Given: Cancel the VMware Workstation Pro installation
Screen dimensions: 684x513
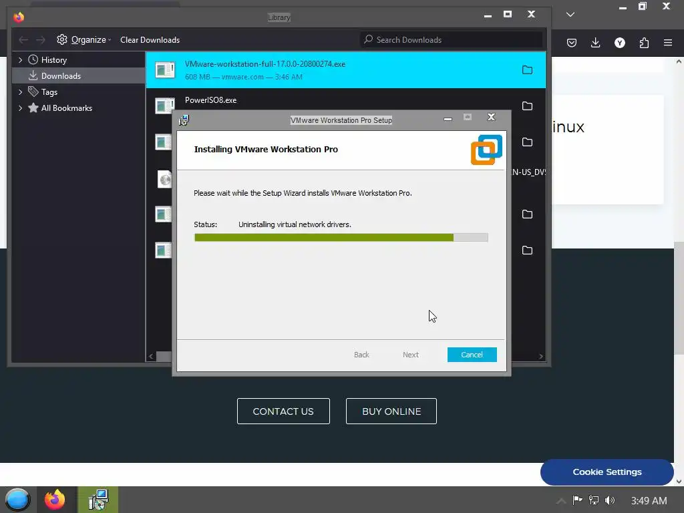Looking at the screenshot, I should click(472, 355).
